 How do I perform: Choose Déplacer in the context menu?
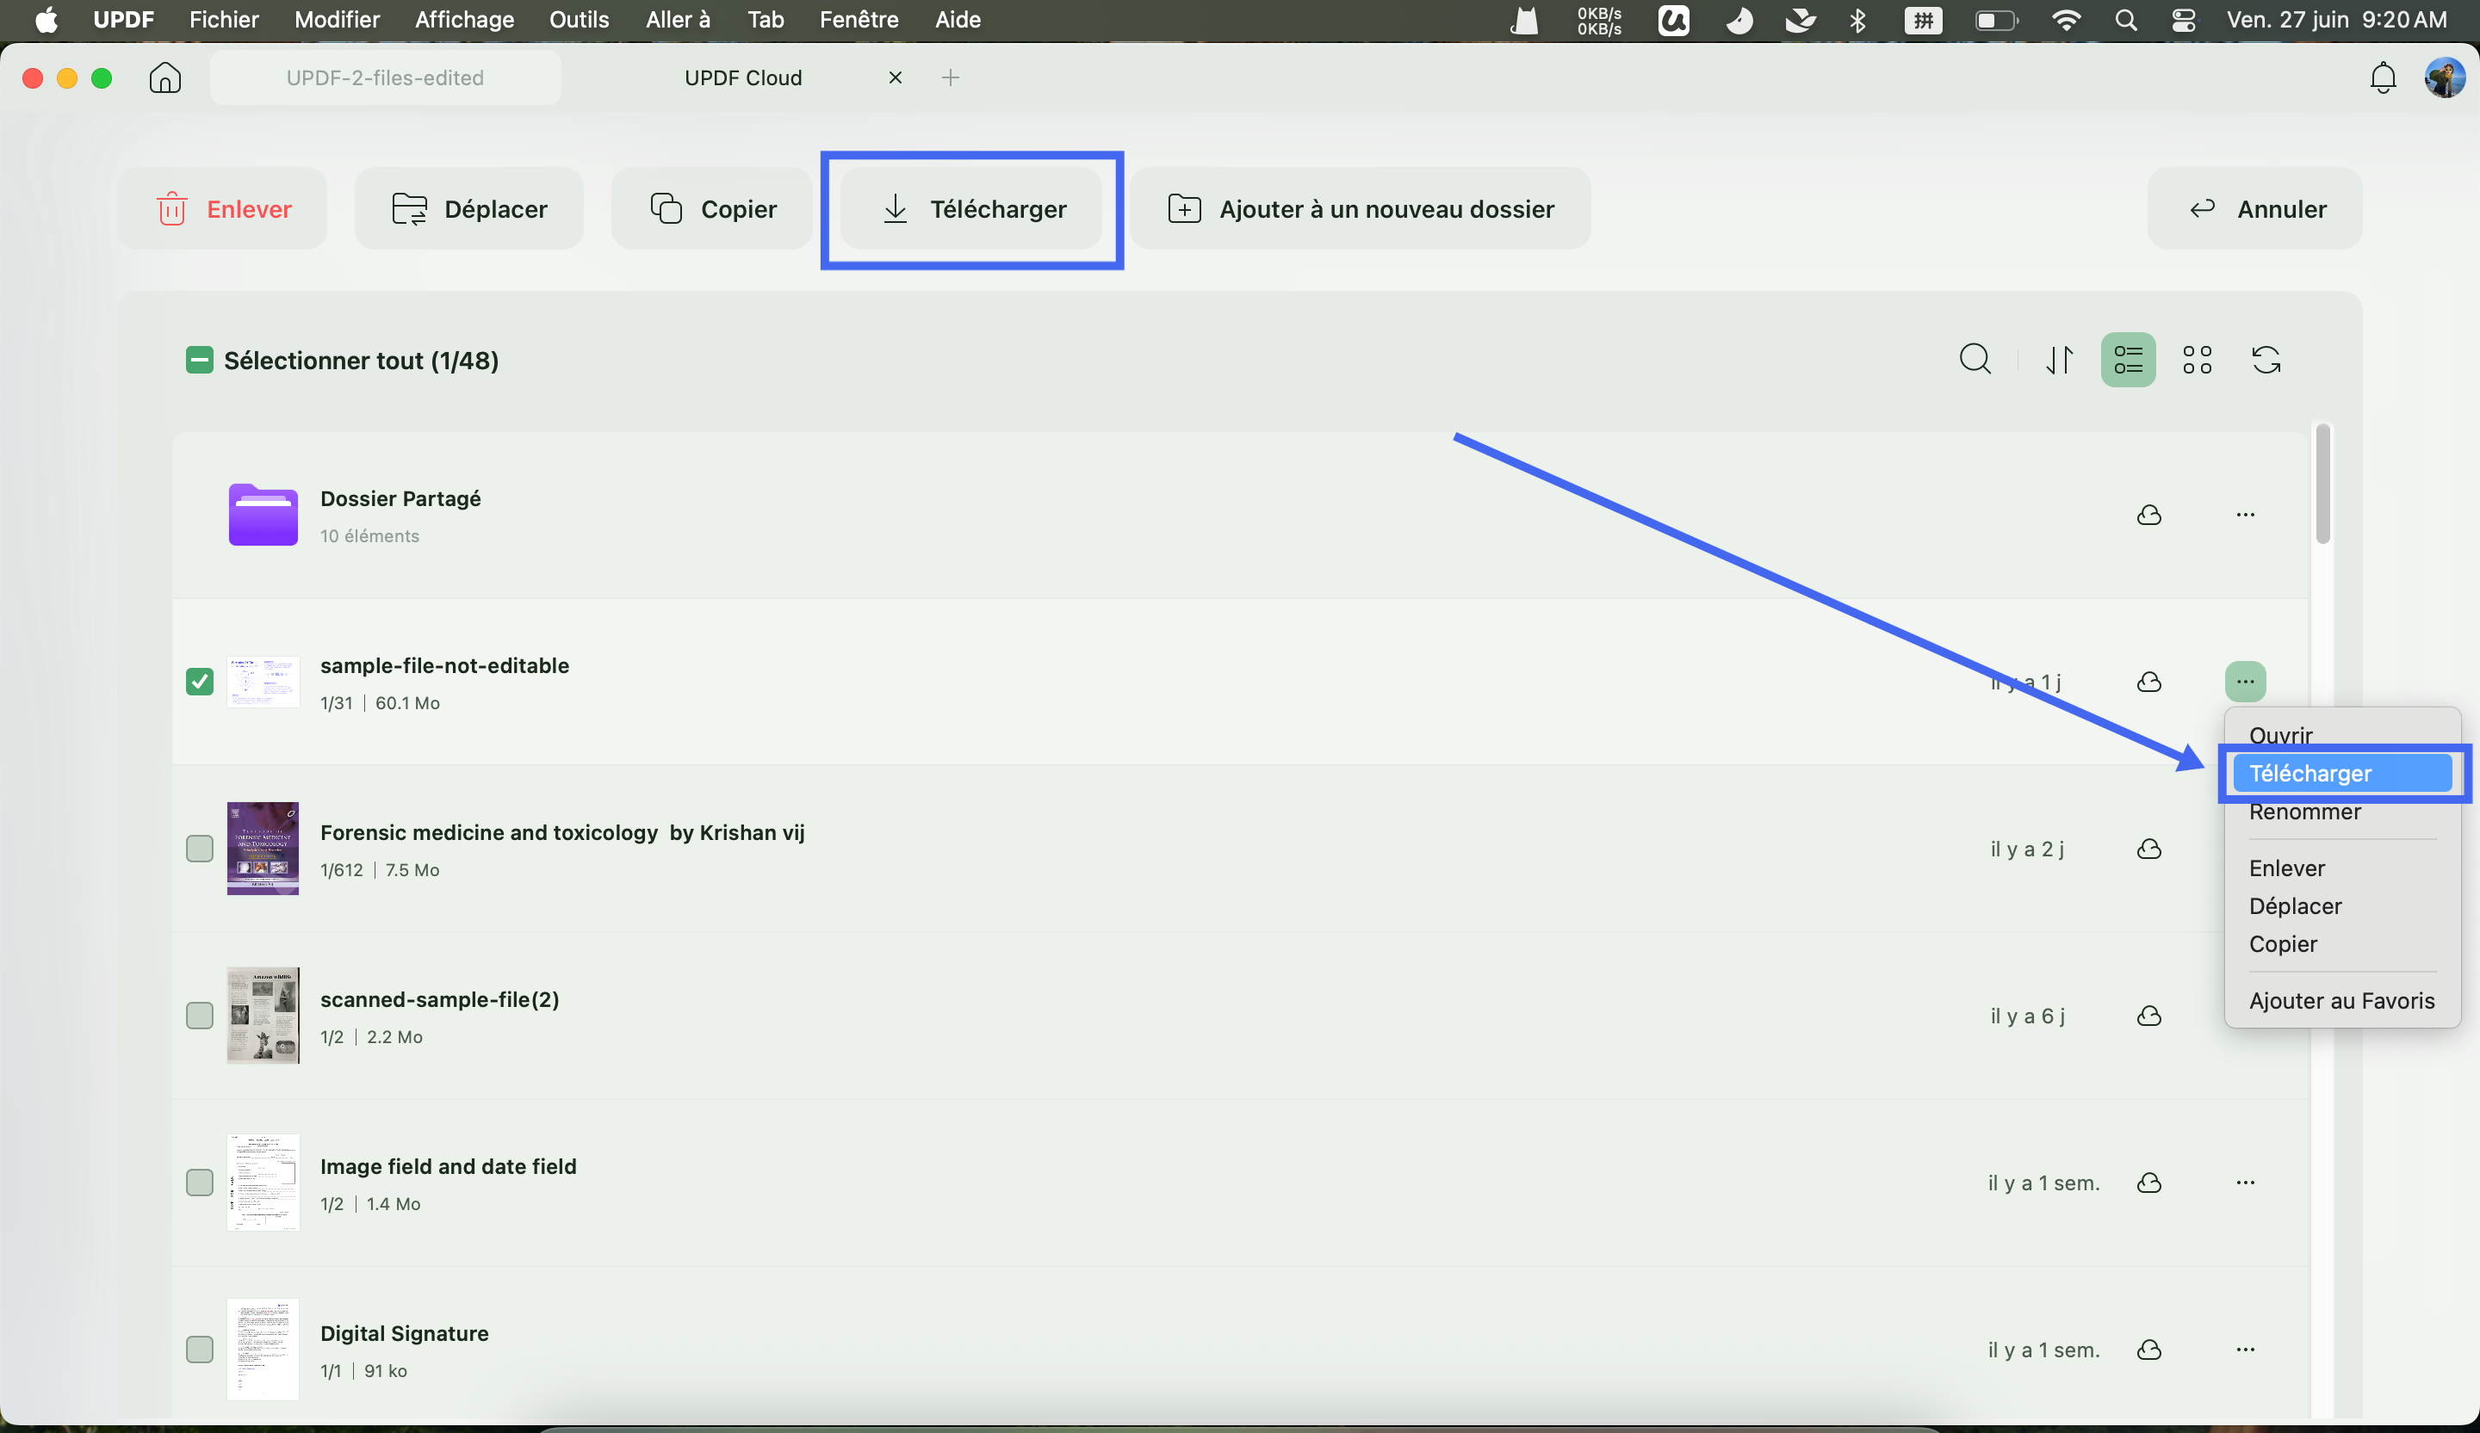[2342, 905]
